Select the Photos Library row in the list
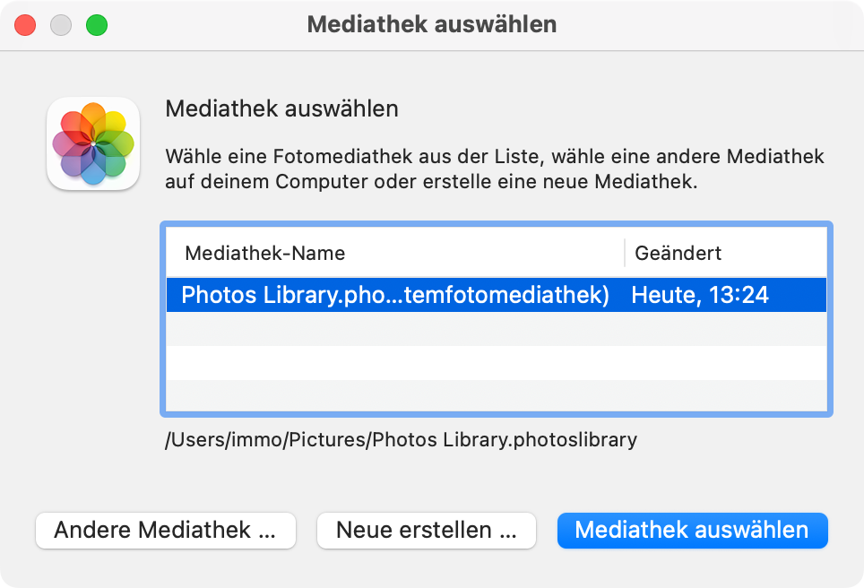 click(497, 295)
